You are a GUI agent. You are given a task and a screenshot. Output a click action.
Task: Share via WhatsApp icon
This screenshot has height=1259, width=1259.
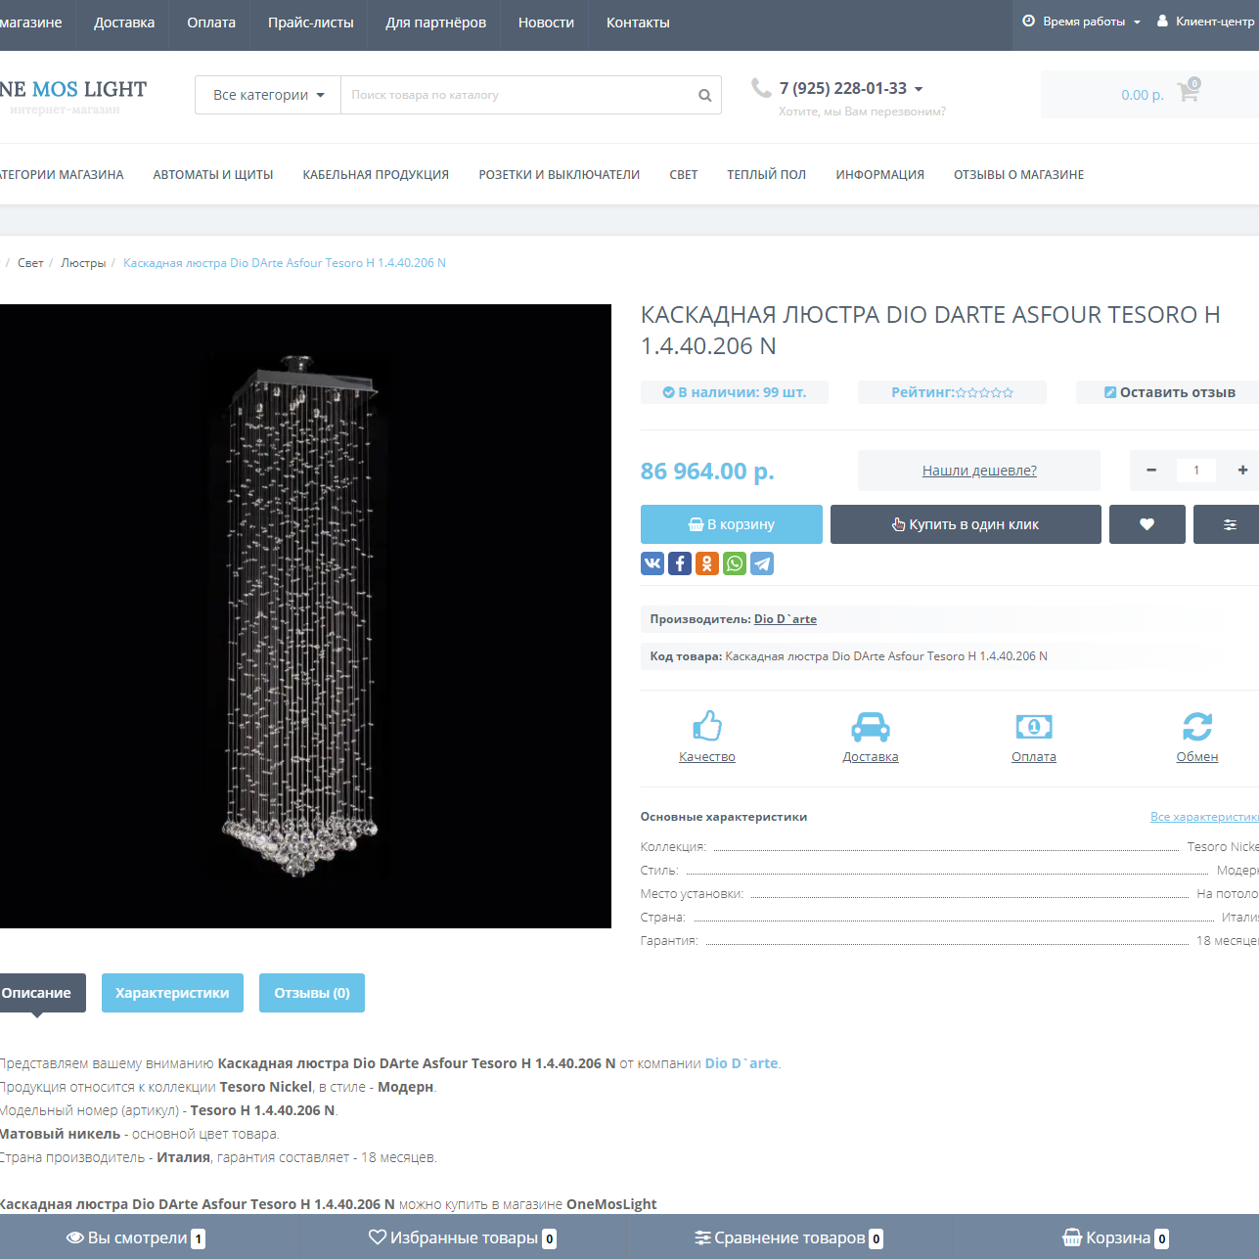tap(735, 563)
